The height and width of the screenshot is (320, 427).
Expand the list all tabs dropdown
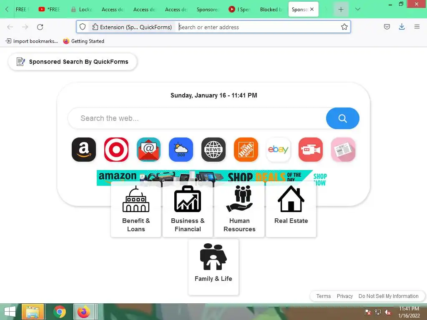[358, 9]
